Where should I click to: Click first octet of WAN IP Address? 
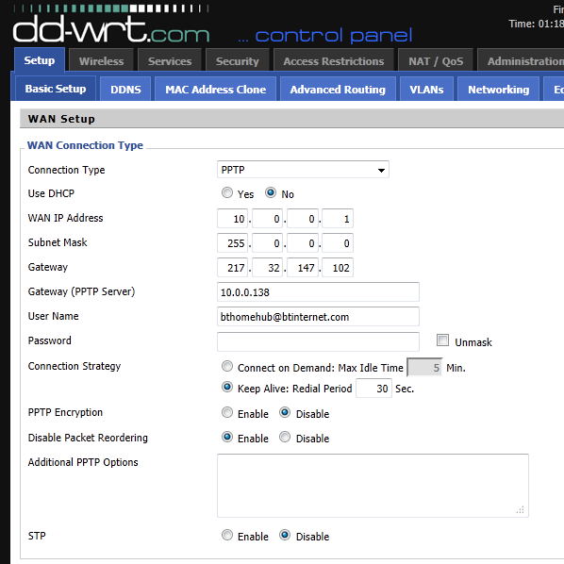(x=232, y=218)
